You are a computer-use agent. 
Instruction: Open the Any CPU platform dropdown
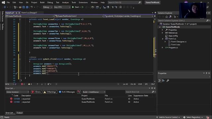tap(62, 7)
